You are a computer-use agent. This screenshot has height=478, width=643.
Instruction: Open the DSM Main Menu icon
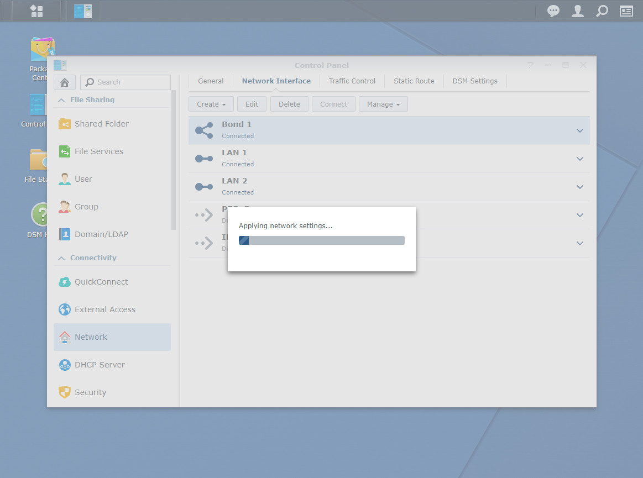tap(36, 11)
